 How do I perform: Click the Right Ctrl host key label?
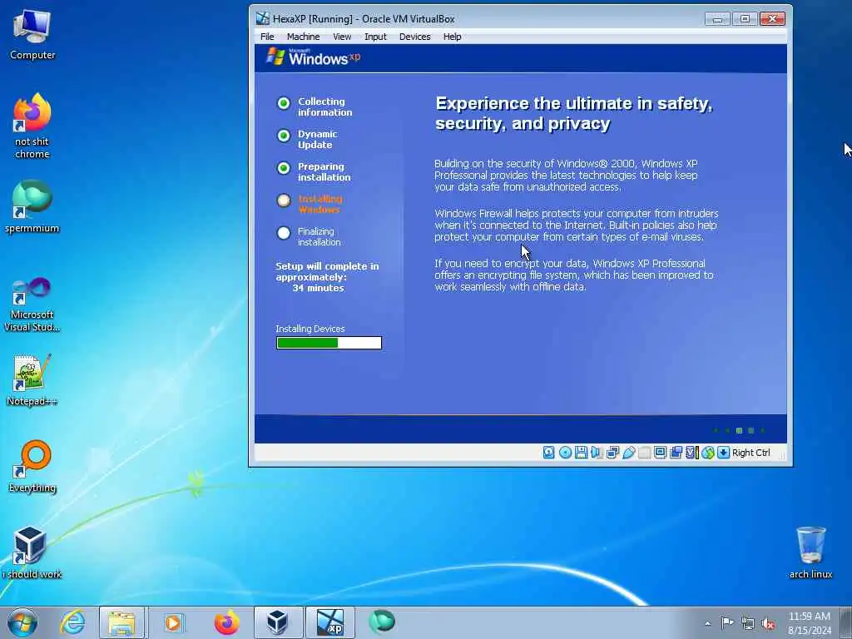tap(751, 453)
